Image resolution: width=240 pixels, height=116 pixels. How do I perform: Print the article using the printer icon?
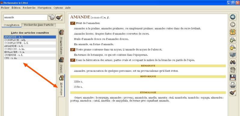click(233, 85)
